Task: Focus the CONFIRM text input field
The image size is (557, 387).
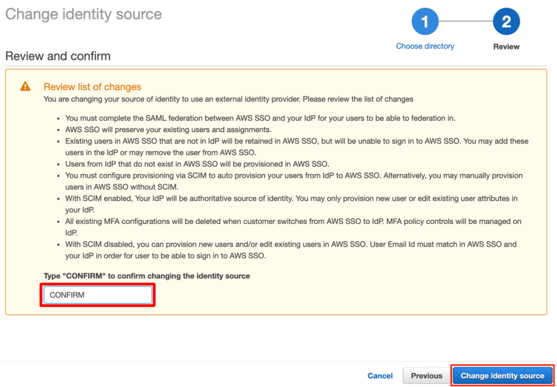Action: (97, 295)
